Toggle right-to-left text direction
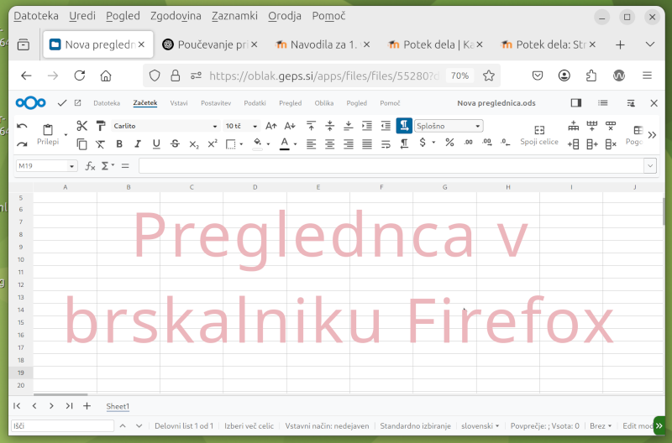 pyautogui.click(x=404, y=144)
